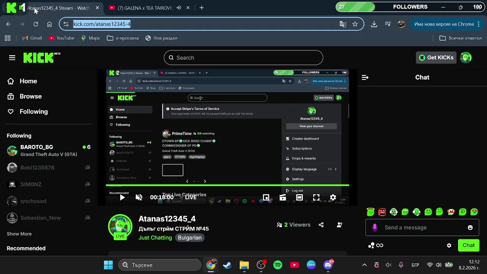
Task: Collapse the chat panel with arrow icon
Action: 365,77
